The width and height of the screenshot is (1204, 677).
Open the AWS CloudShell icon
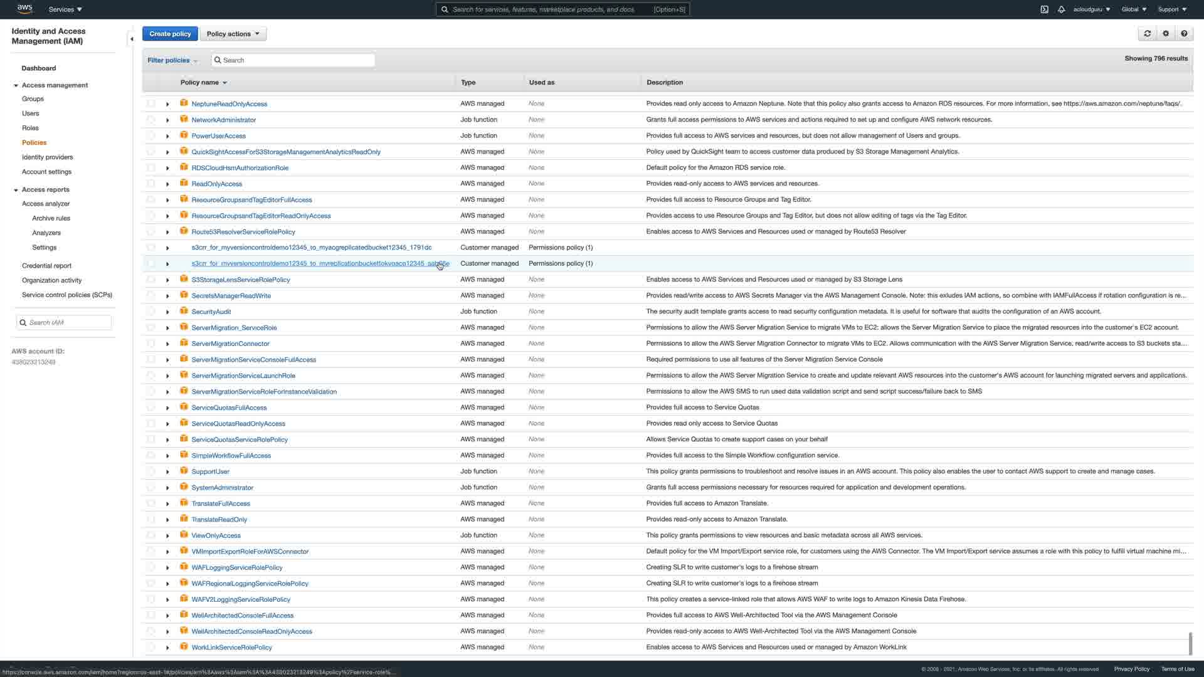pyautogui.click(x=1044, y=9)
